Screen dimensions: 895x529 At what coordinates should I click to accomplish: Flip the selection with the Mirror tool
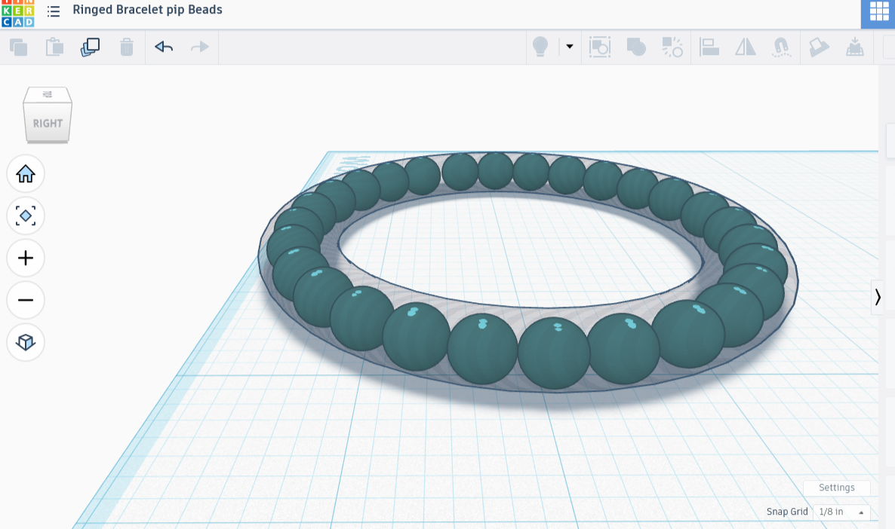point(746,47)
